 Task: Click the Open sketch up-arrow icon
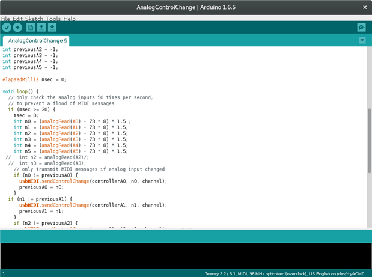click(x=41, y=27)
